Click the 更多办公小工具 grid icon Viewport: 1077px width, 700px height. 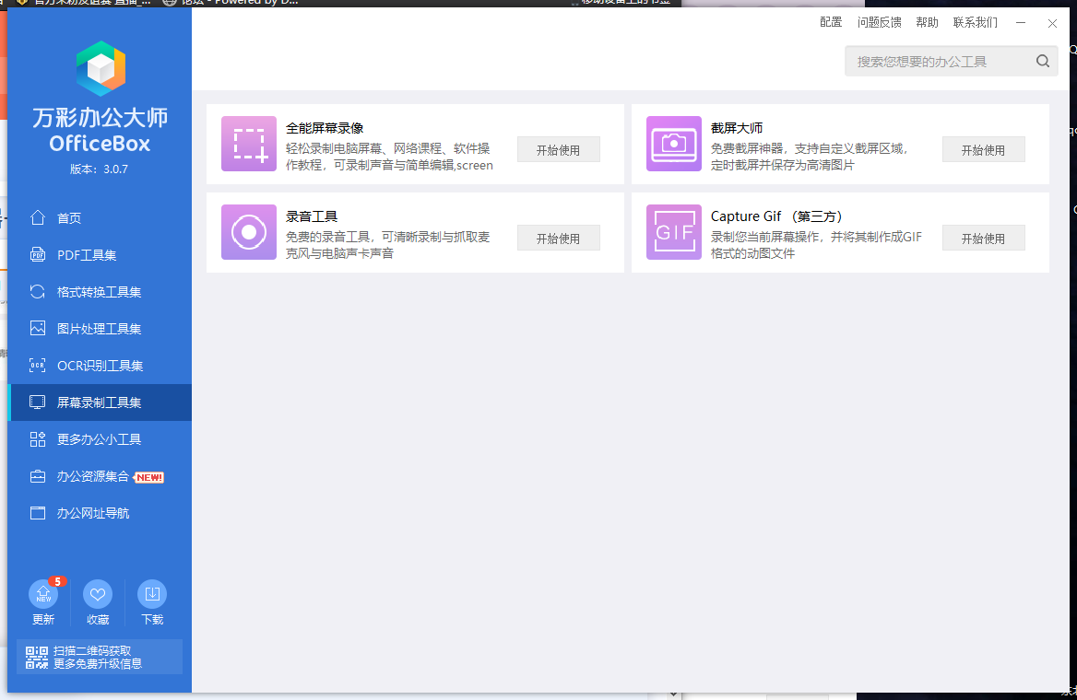tap(38, 439)
